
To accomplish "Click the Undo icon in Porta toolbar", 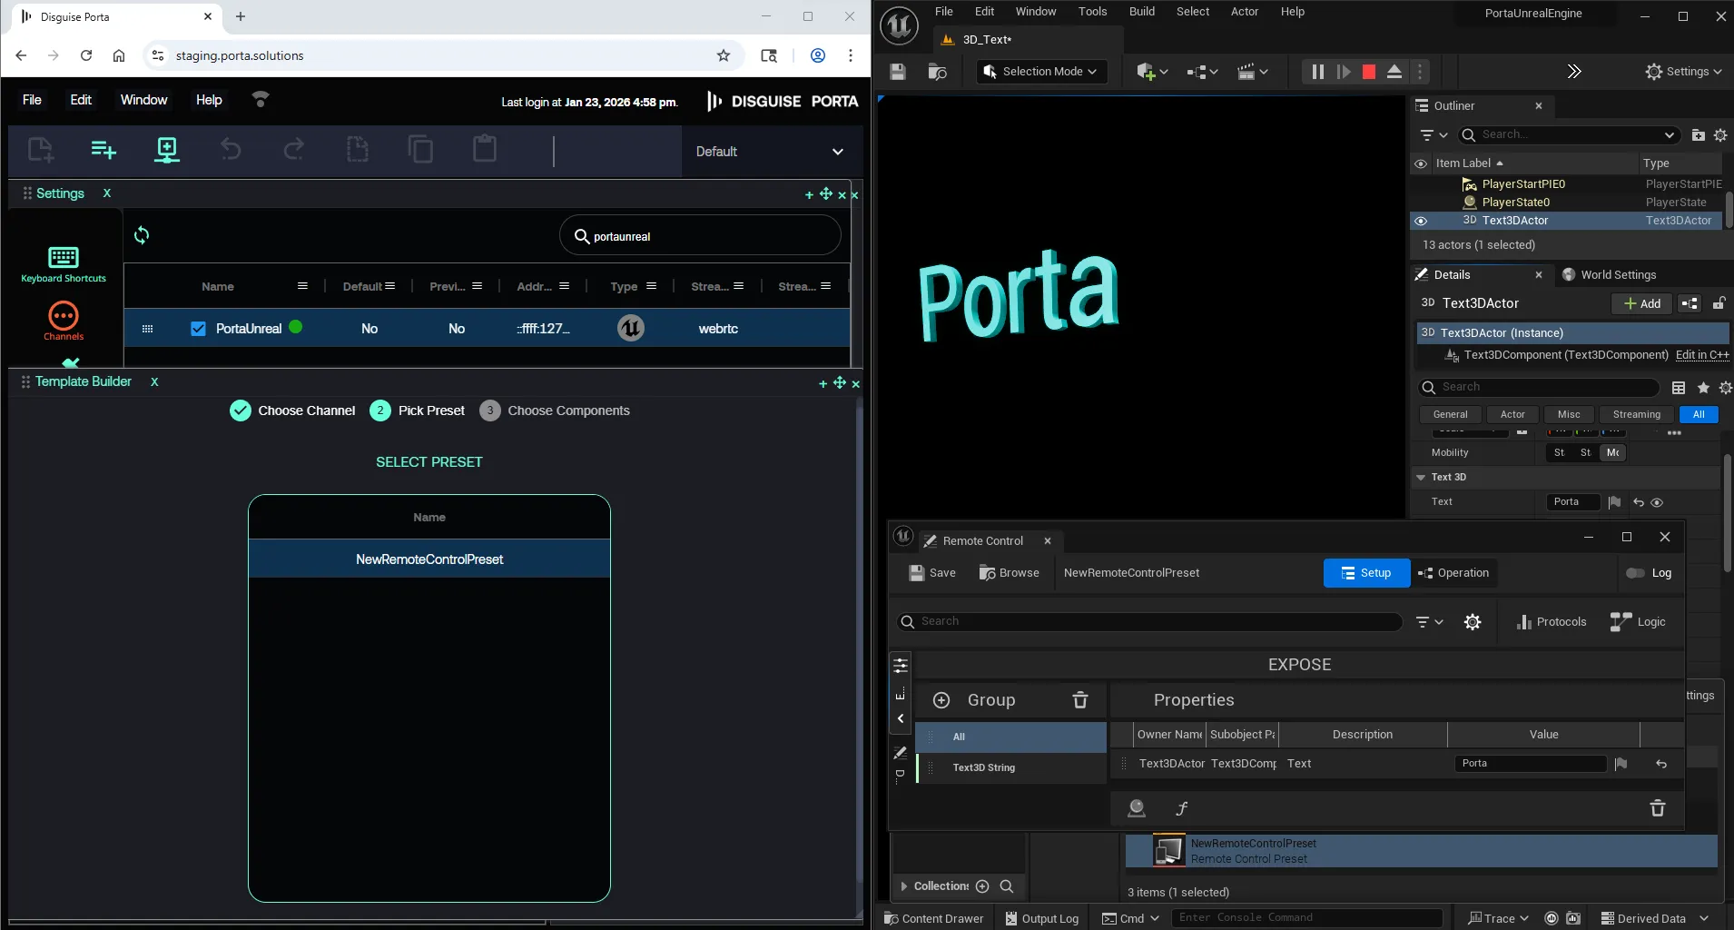I will tap(231, 149).
